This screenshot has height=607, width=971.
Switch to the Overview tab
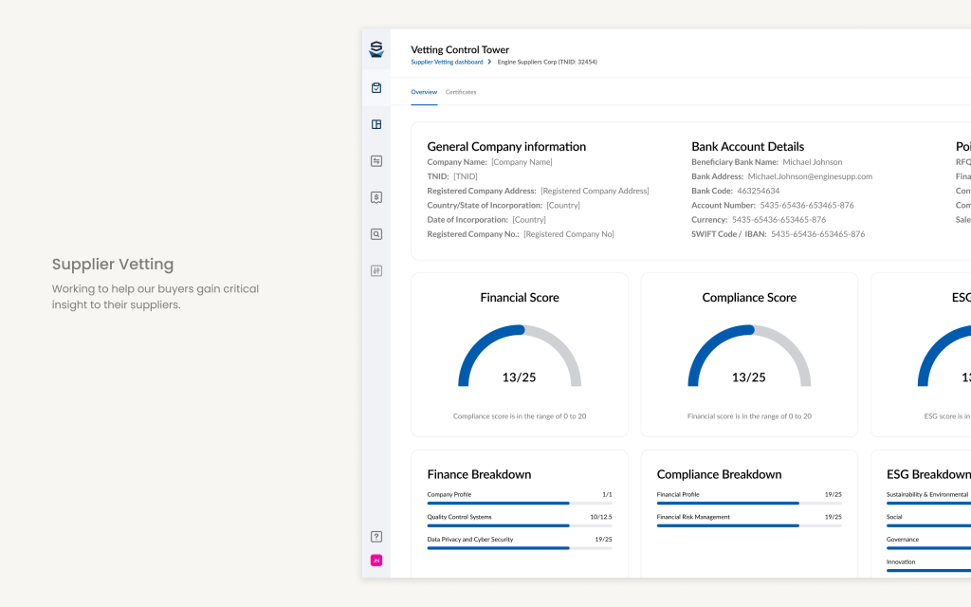pos(424,92)
